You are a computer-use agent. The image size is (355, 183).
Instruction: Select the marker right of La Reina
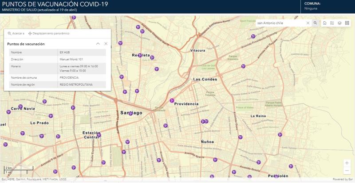[280, 134]
